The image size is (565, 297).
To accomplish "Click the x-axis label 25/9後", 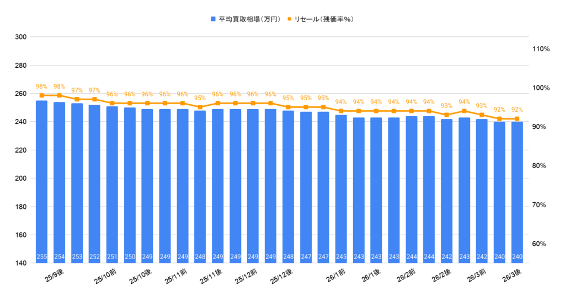I will coord(55,276).
